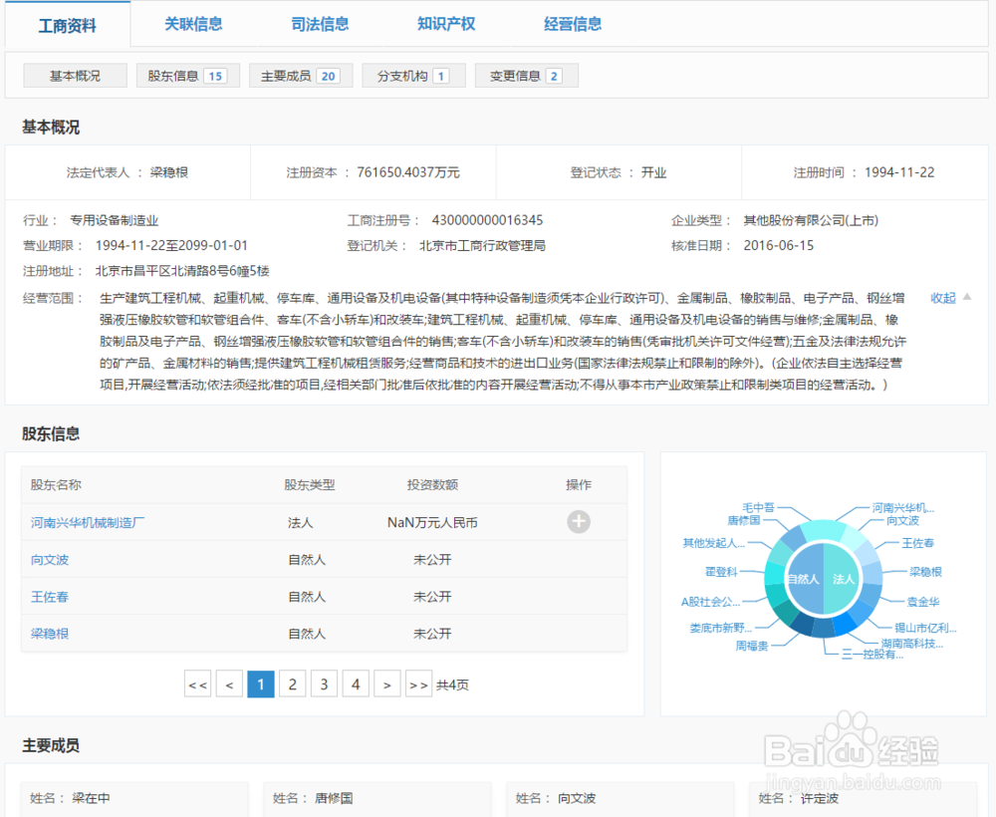This screenshot has height=817, width=996.
Task: Click the plus icon beside 河南兴华机械制造厂
Action: [x=579, y=521]
